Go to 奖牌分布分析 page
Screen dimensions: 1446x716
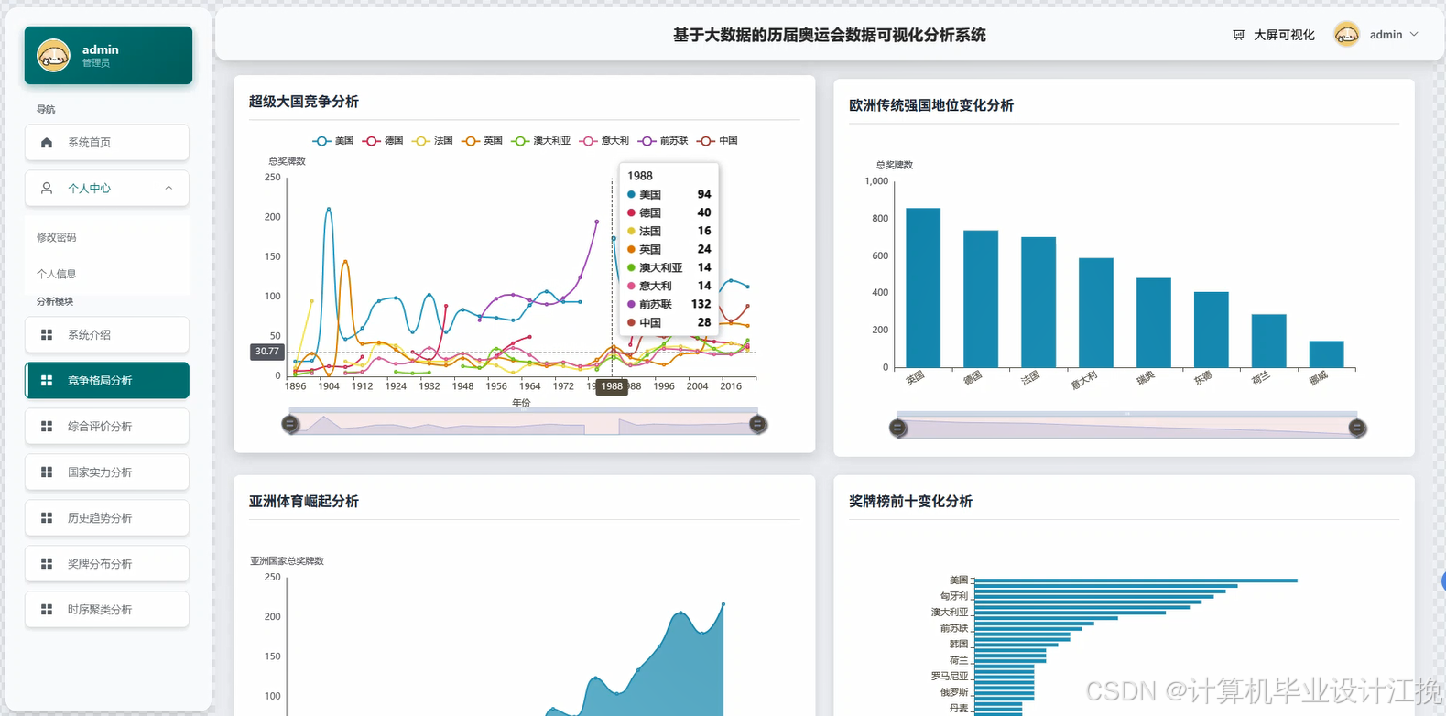[x=107, y=564]
